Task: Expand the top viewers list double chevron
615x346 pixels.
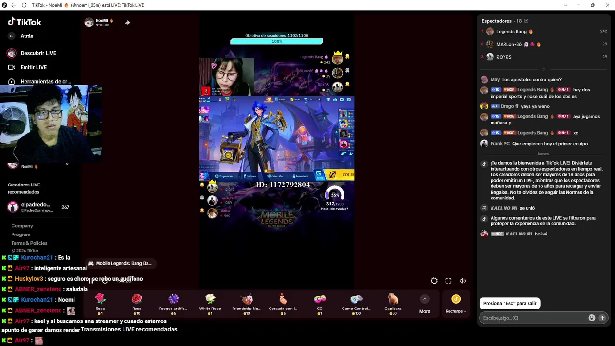Action: point(543,69)
